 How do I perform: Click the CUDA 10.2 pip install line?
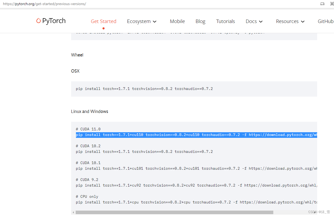144,151
